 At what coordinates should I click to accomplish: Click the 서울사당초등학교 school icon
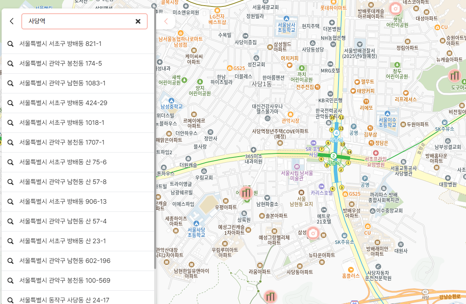pyautogui.click(x=196, y=223)
